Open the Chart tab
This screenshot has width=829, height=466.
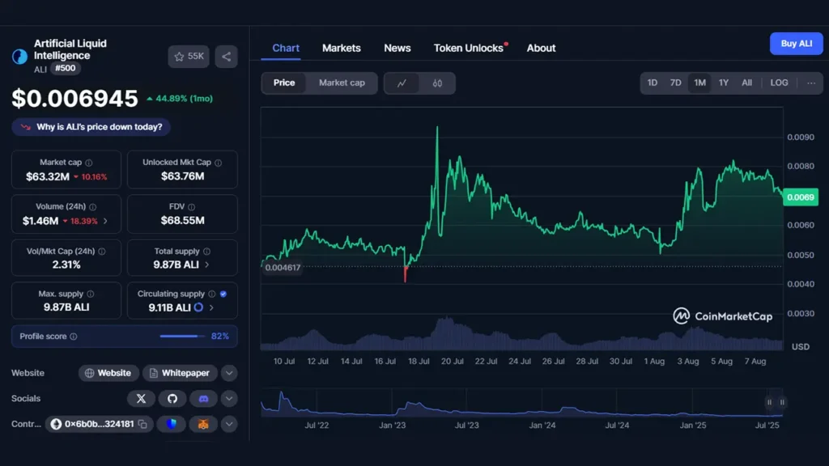[286, 48]
